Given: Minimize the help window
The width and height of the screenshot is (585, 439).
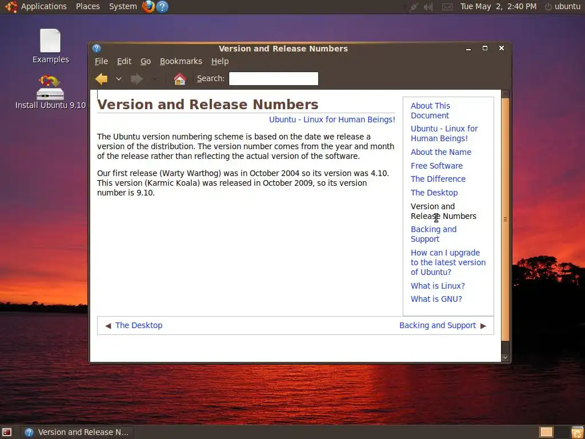Looking at the screenshot, I should pyautogui.click(x=468, y=49).
